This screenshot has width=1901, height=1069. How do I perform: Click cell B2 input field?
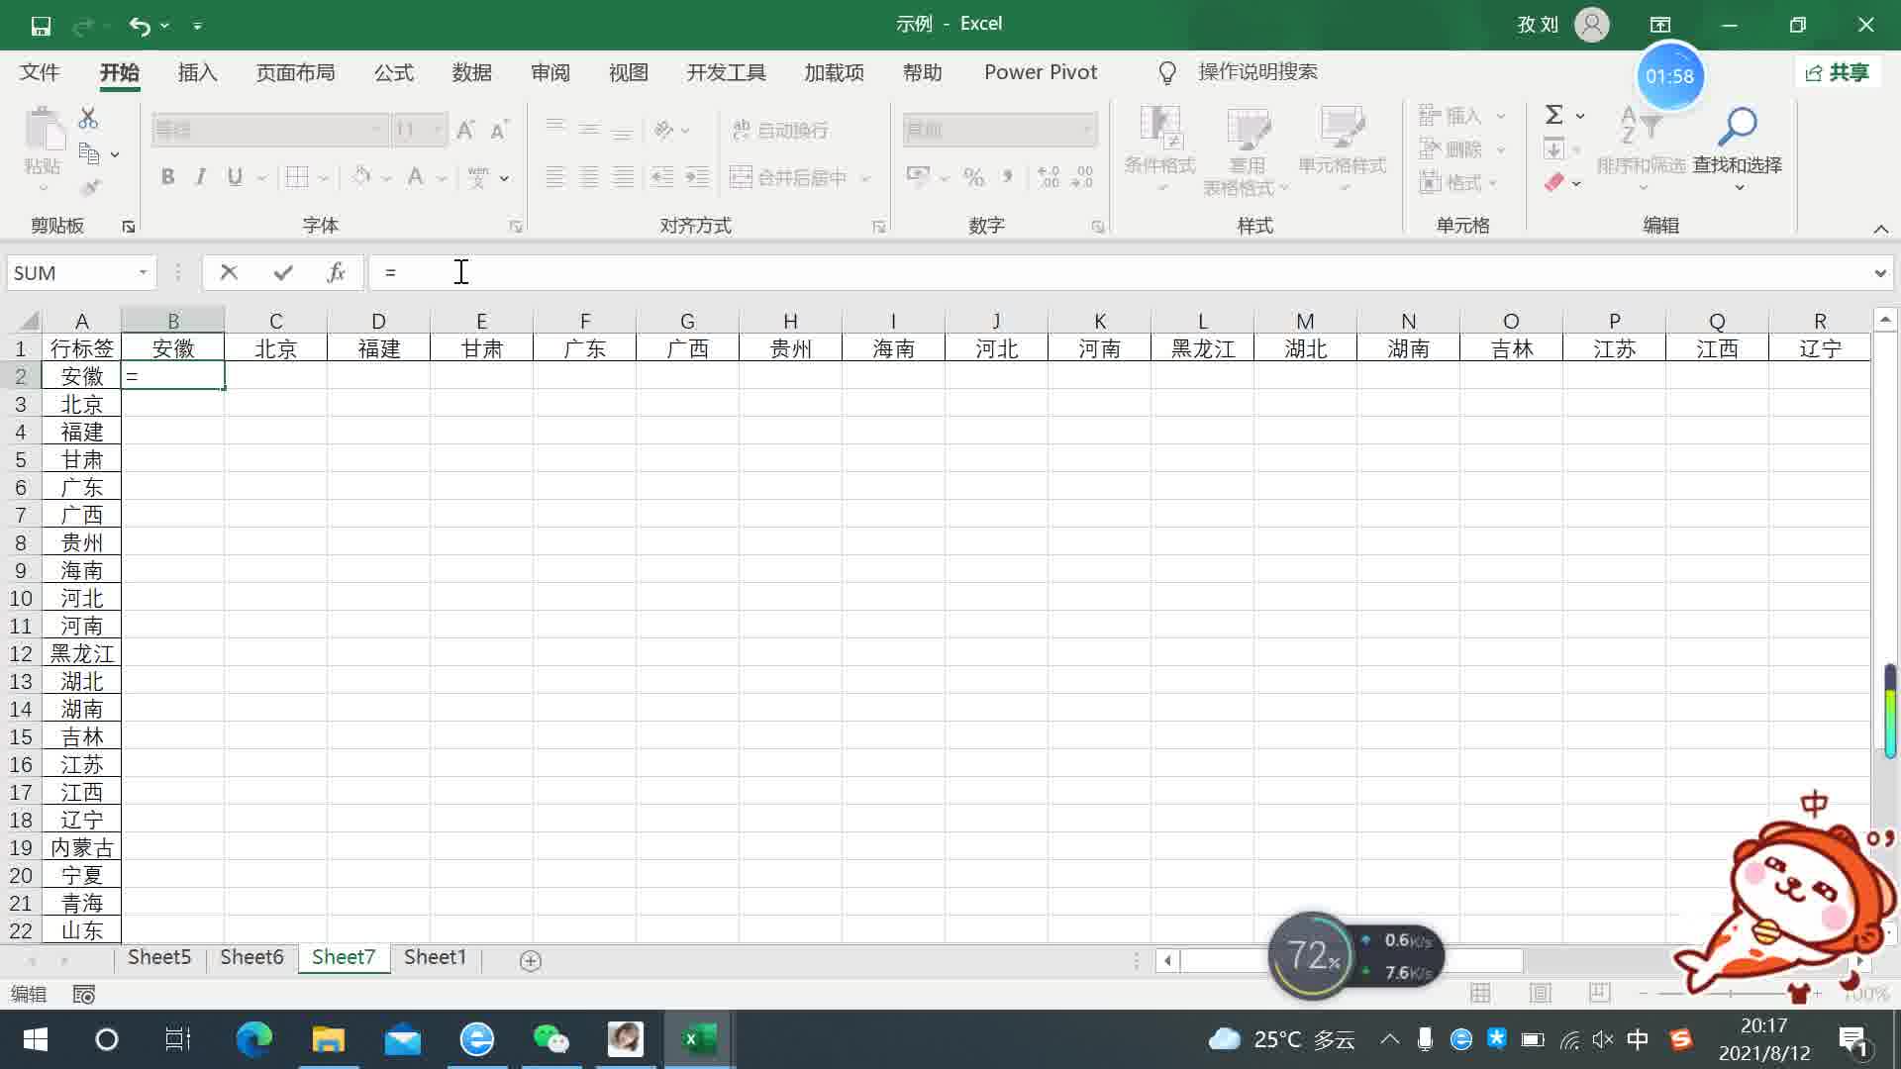(x=172, y=376)
